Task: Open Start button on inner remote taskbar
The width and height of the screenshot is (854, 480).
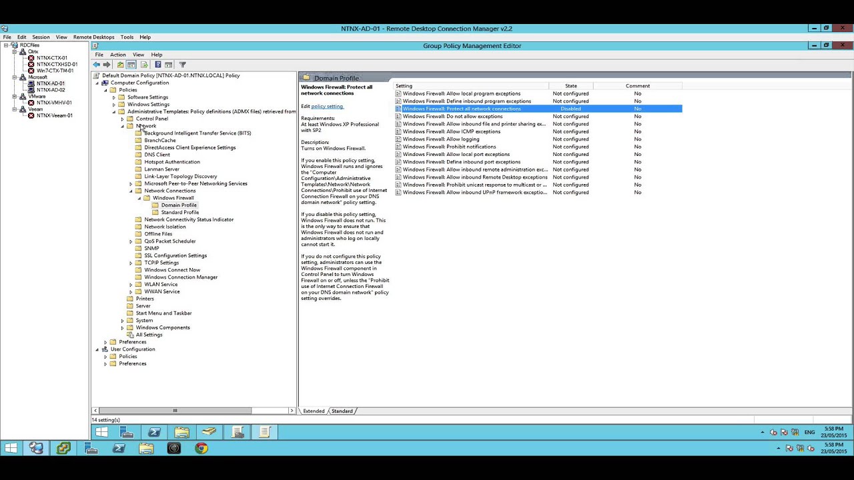Action: (101, 432)
